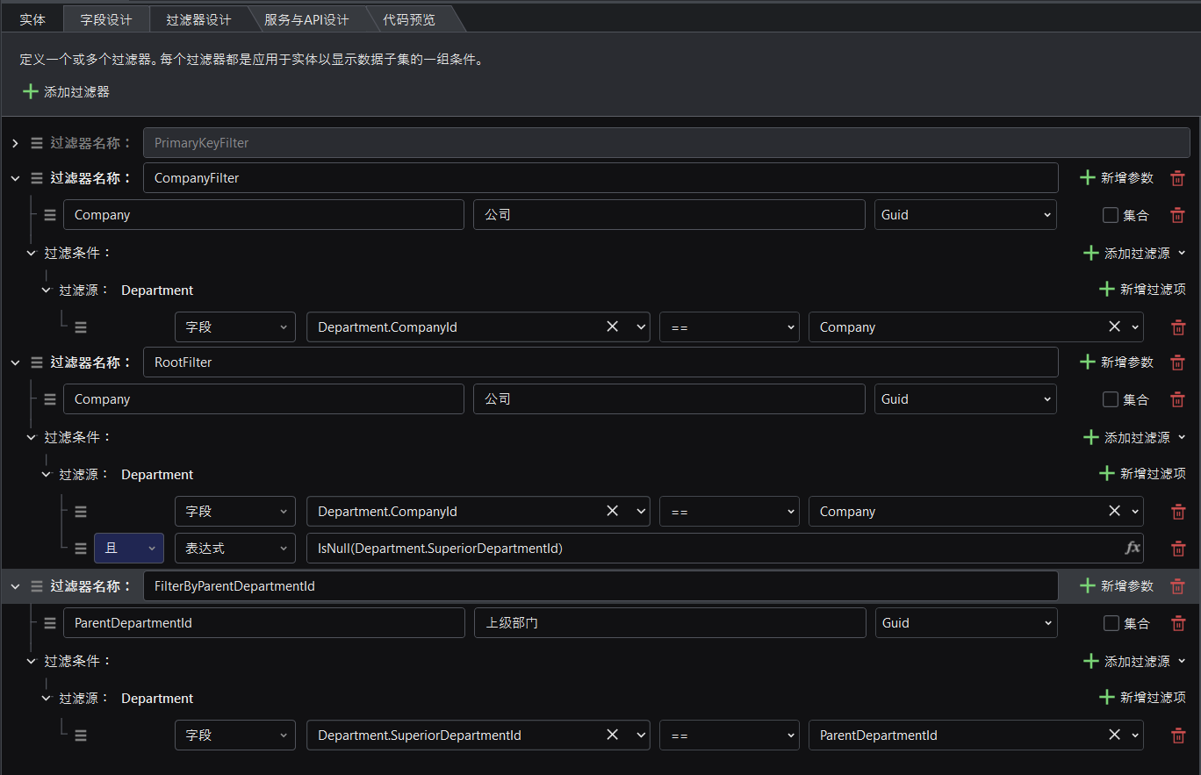Clear Department.CompanyId field in RootFilter
Screen dimensions: 1201x775
613,511
